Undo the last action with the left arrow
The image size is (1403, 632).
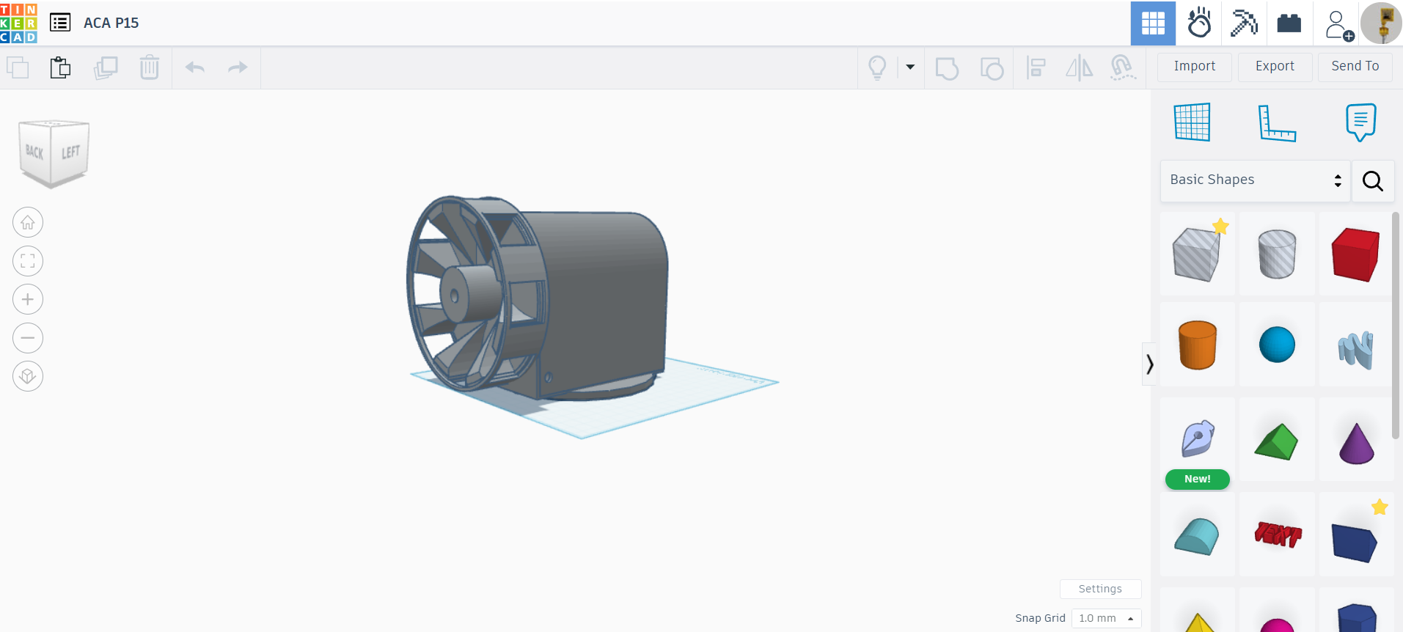tap(195, 67)
